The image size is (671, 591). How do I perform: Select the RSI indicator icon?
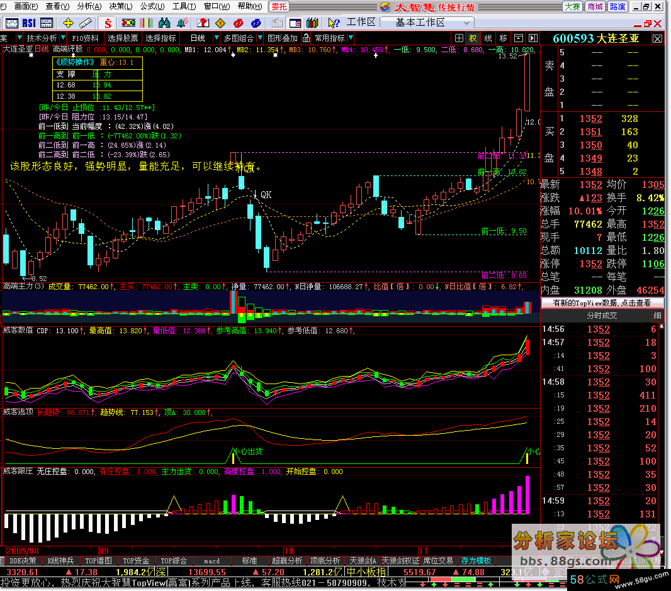[x=29, y=23]
